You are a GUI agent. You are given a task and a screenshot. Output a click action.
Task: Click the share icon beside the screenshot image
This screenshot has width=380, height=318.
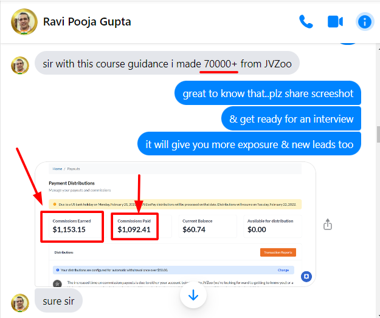(328, 224)
